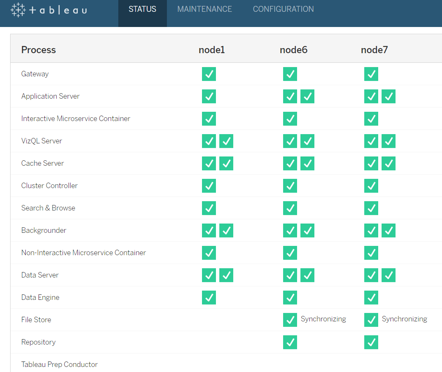The width and height of the screenshot is (442, 372).
Task: Click the node7 column header
Action: point(374,50)
